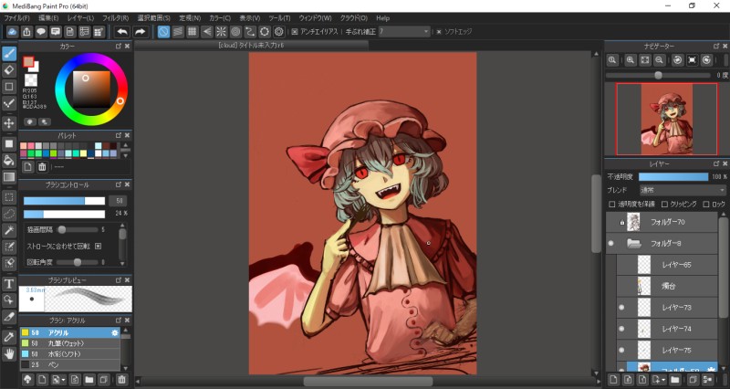The width and height of the screenshot is (730, 389).
Task: Hide layer レイヤー73
Action: (621, 308)
